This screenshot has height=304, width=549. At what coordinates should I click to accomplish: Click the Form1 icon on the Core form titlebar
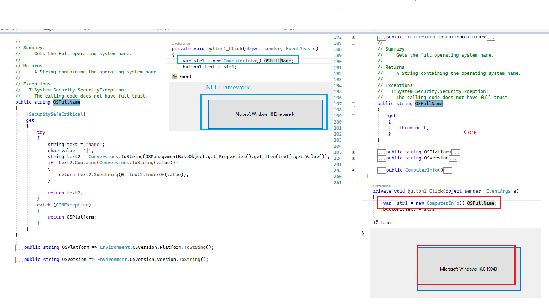pos(376,222)
